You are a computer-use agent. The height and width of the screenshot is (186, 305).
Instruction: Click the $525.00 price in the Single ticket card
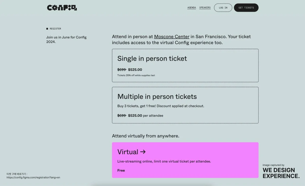point(135,70)
